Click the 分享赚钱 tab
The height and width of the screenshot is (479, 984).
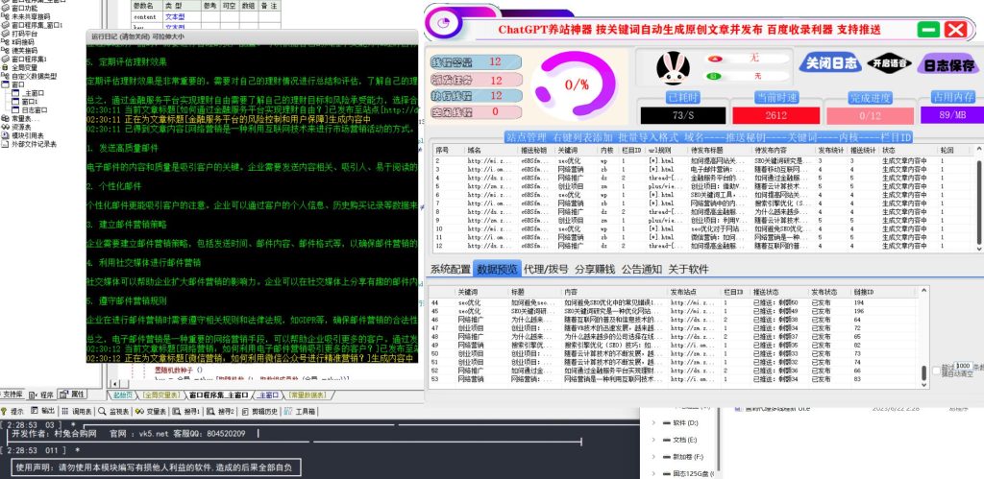pyautogui.click(x=595, y=269)
